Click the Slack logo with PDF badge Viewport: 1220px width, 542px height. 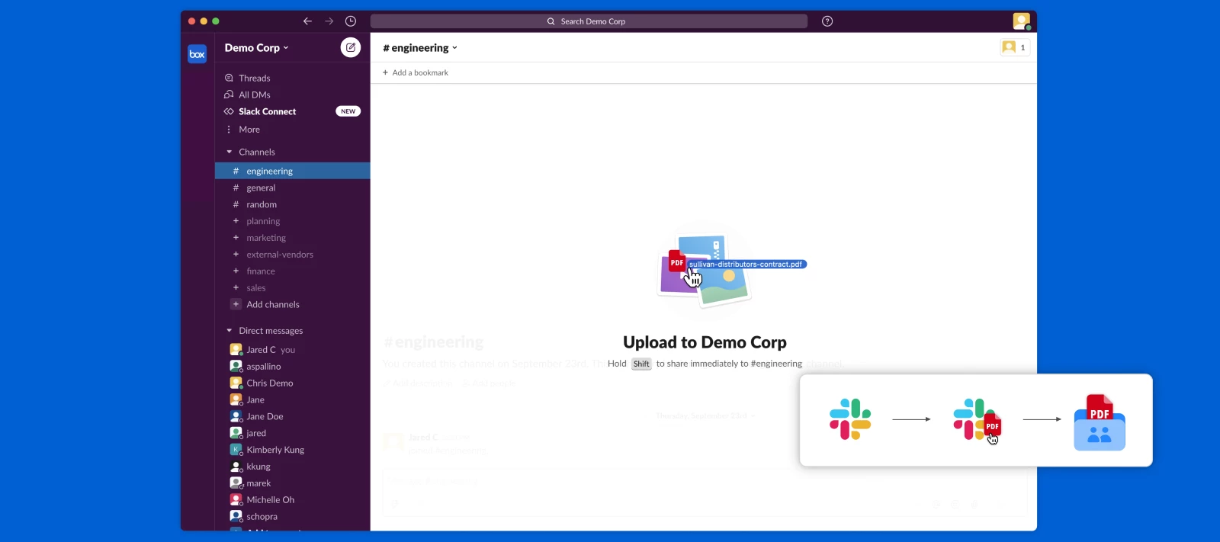[977, 419]
